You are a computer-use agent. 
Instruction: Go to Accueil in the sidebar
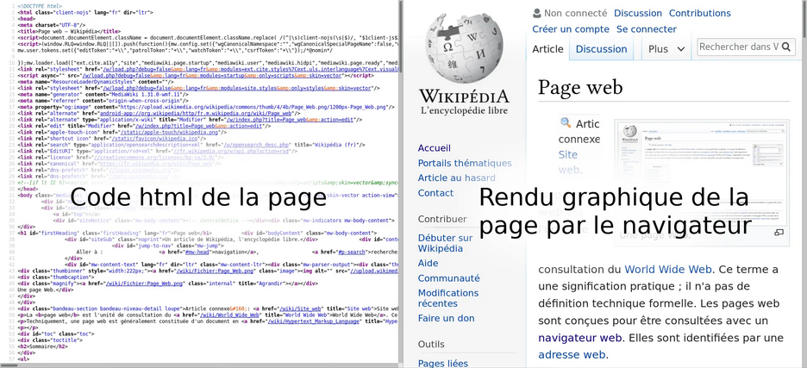[x=435, y=148]
